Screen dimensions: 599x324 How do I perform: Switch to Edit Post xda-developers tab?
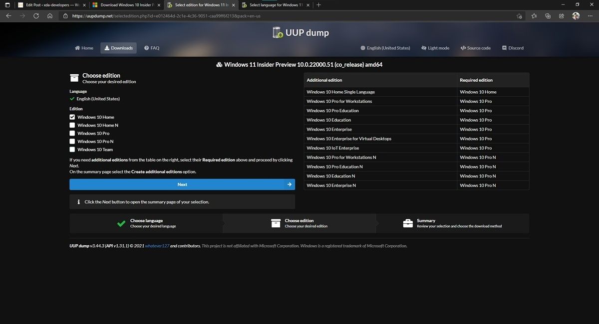click(52, 5)
